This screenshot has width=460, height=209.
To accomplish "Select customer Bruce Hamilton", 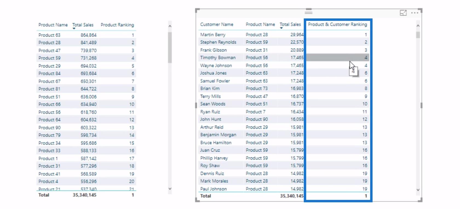I will click(216, 143).
